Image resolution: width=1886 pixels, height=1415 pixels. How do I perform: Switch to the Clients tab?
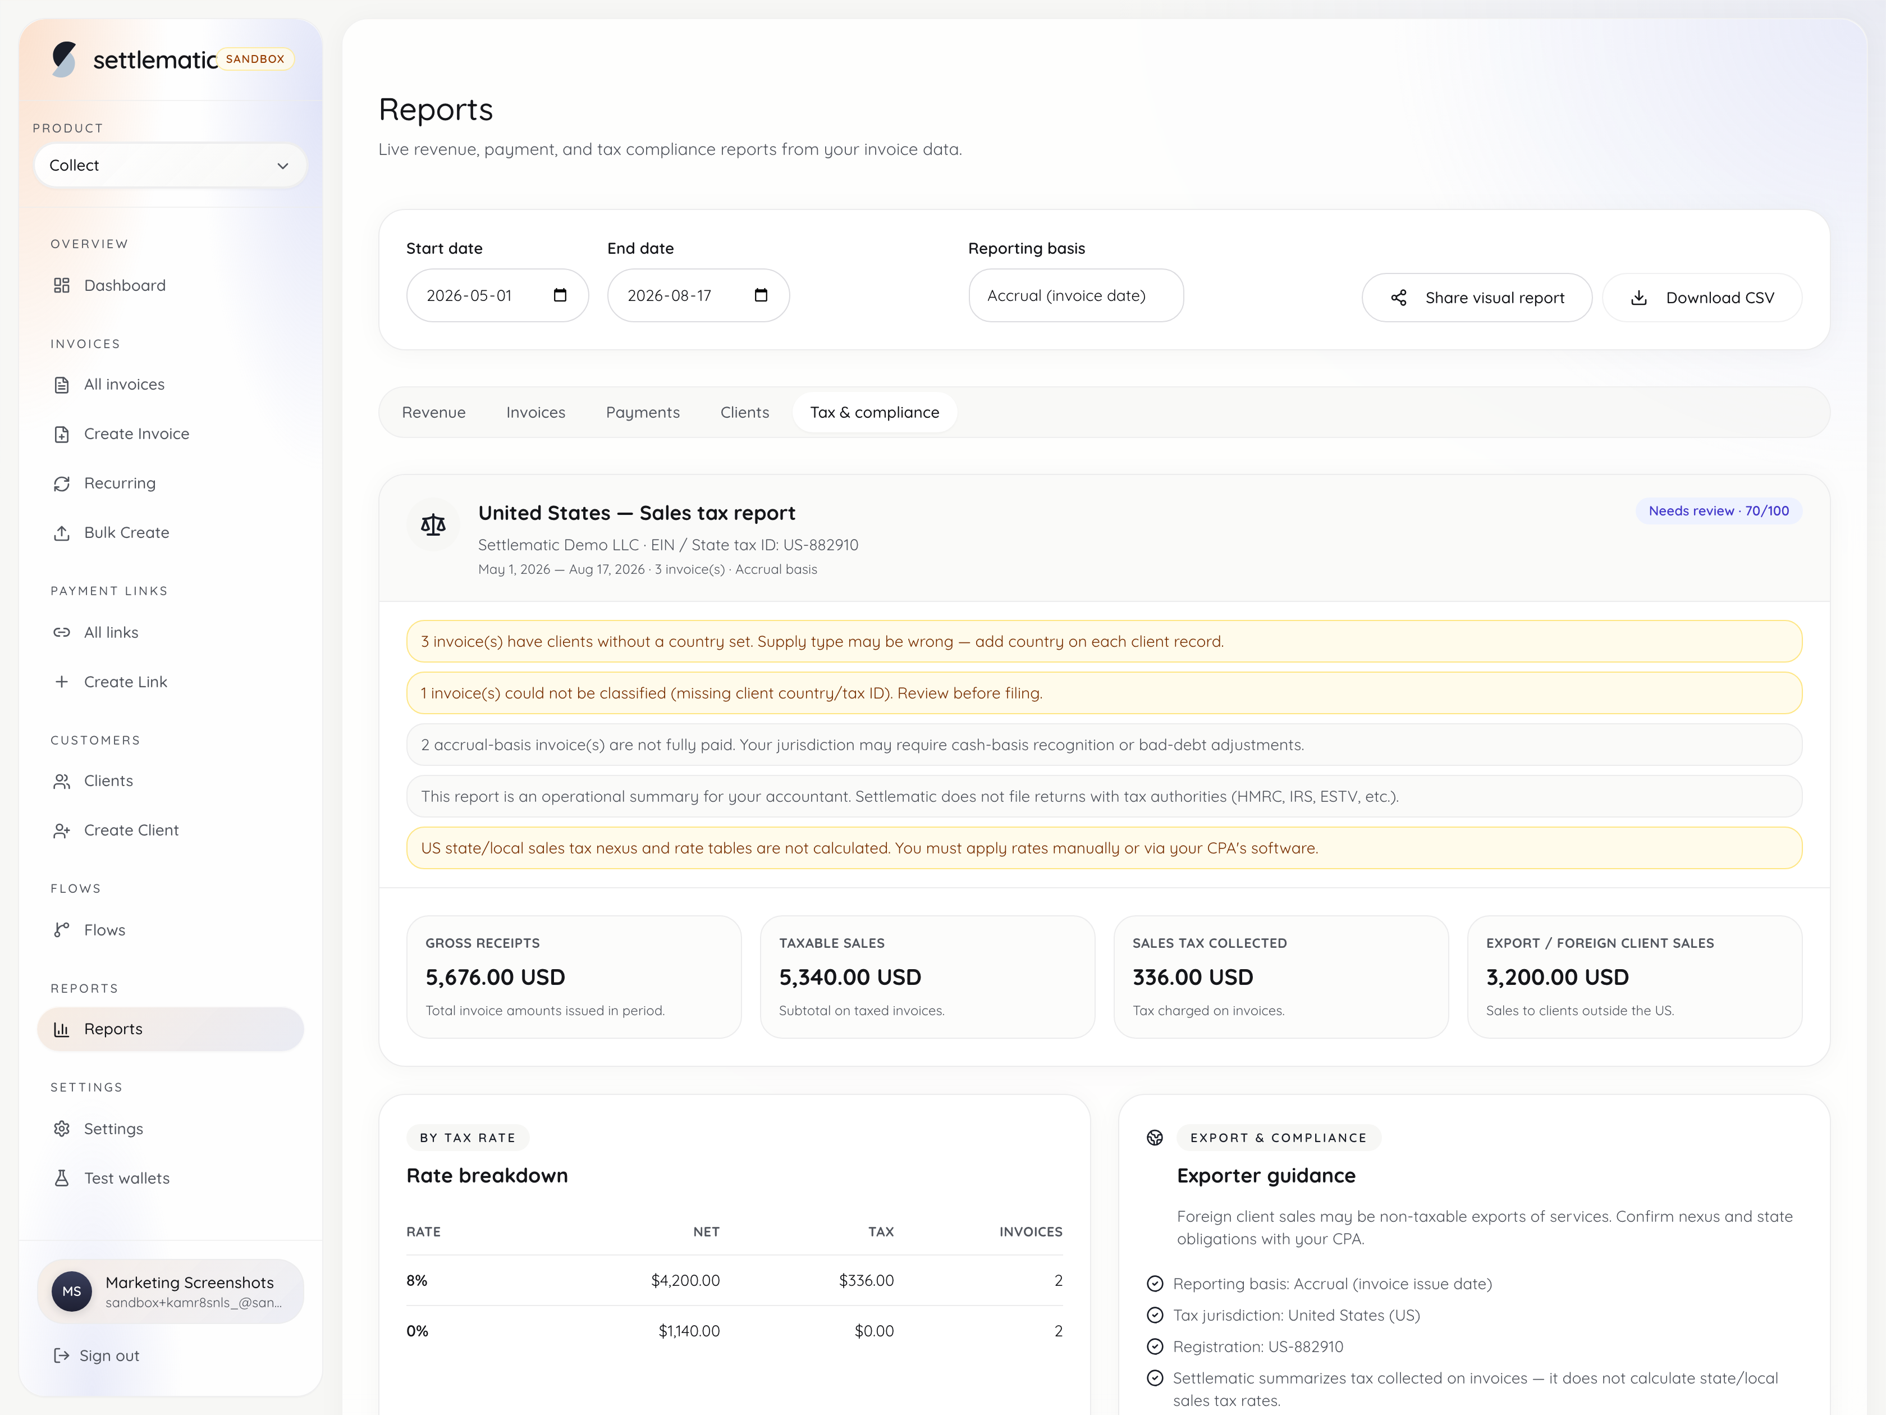(744, 412)
